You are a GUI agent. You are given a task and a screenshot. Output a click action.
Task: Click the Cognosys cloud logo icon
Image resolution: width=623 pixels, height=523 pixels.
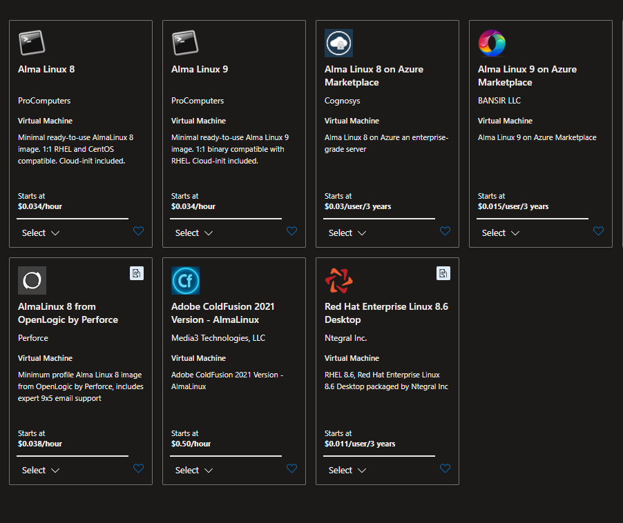coord(338,43)
